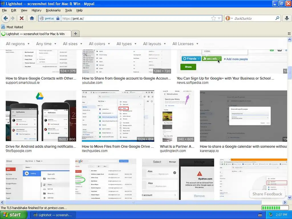
Task: Open the Google Contacts sharing thumbnail
Action: click(41, 62)
